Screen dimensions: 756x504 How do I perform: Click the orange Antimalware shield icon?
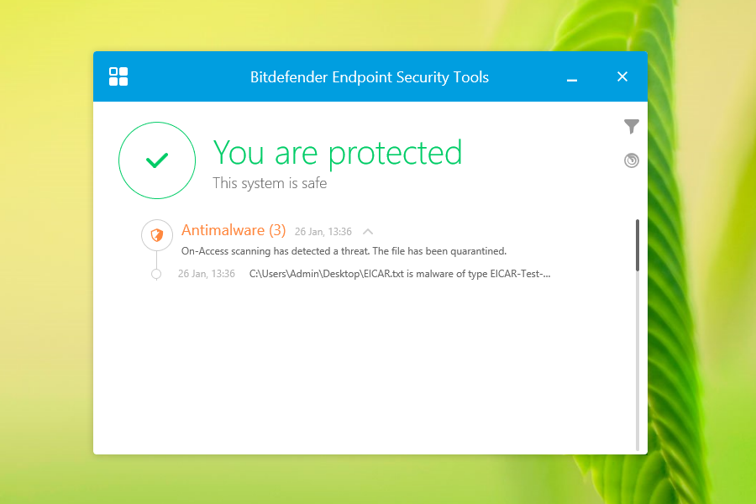point(156,234)
